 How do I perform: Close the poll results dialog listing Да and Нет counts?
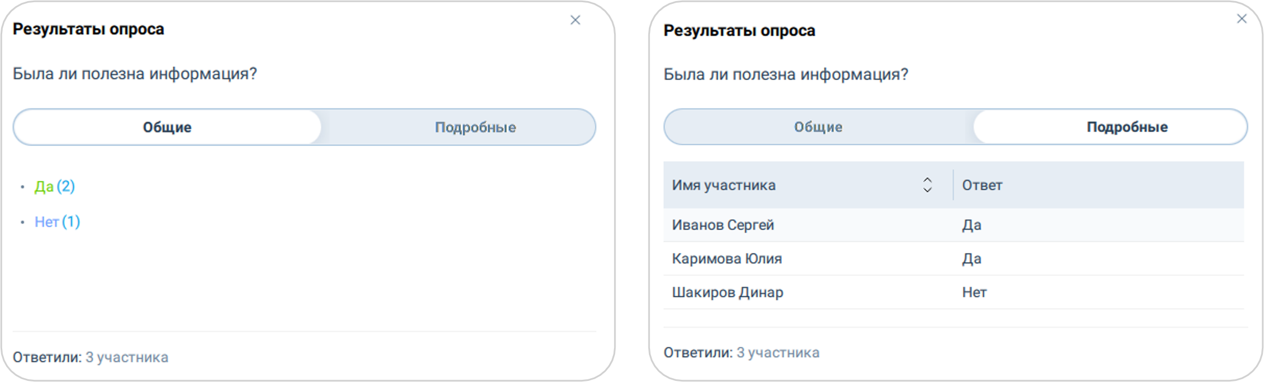click(575, 20)
